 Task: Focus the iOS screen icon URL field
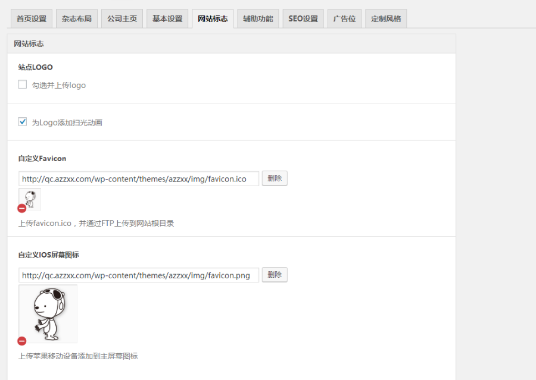coord(138,275)
